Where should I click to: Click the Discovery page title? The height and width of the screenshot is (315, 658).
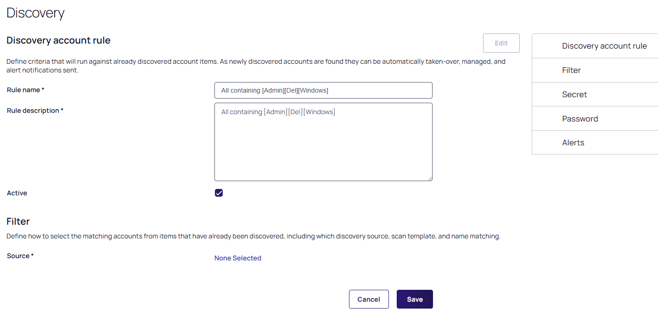pos(35,13)
